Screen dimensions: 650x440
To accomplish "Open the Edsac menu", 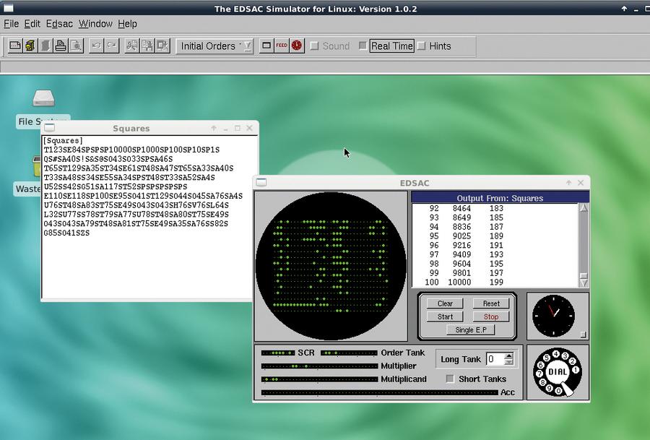I will [x=59, y=24].
